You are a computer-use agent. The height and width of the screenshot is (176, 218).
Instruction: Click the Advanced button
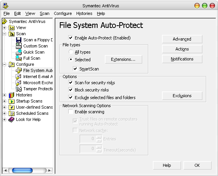coord(182,39)
